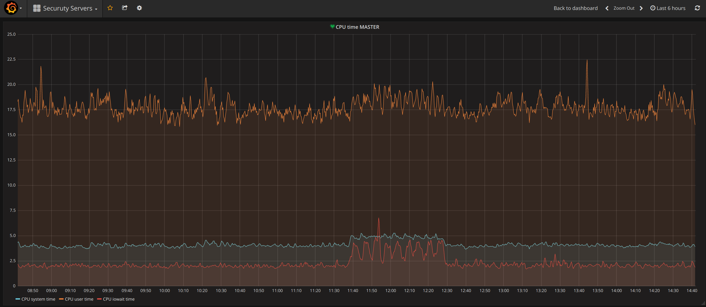Click the 2.5 label on the Y axis
The height and width of the screenshot is (307, 706).
[x=13, y=261]
